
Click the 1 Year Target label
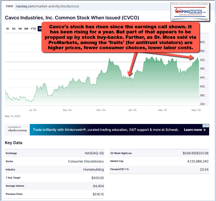(x=13, y=178)
